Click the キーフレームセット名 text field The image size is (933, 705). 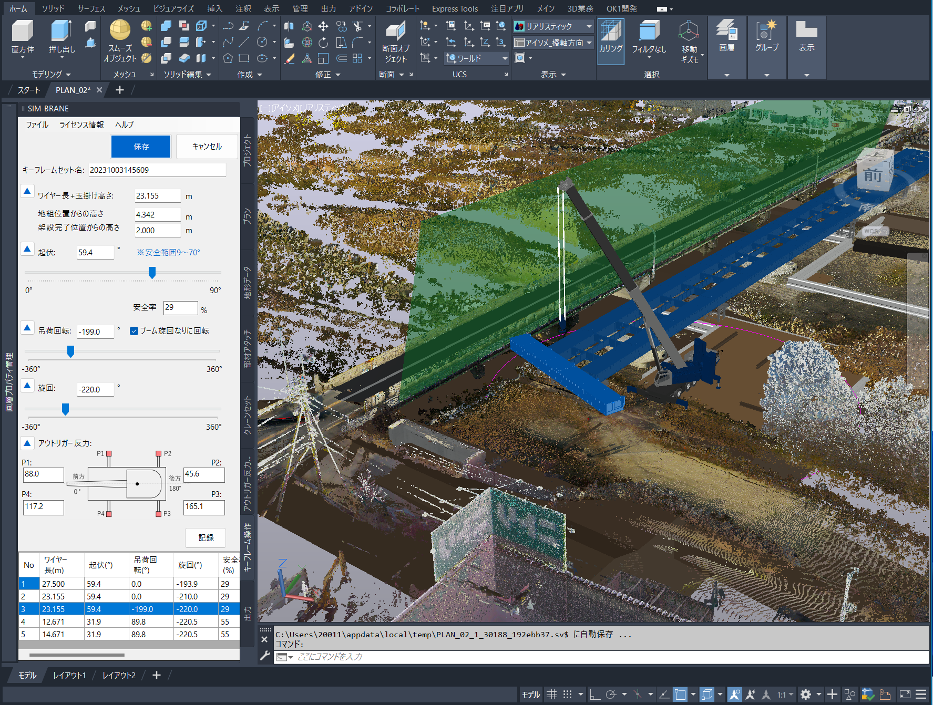(x=157, y=170)
